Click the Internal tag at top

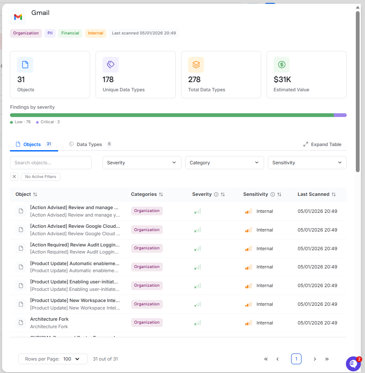(x=96, y=33)
